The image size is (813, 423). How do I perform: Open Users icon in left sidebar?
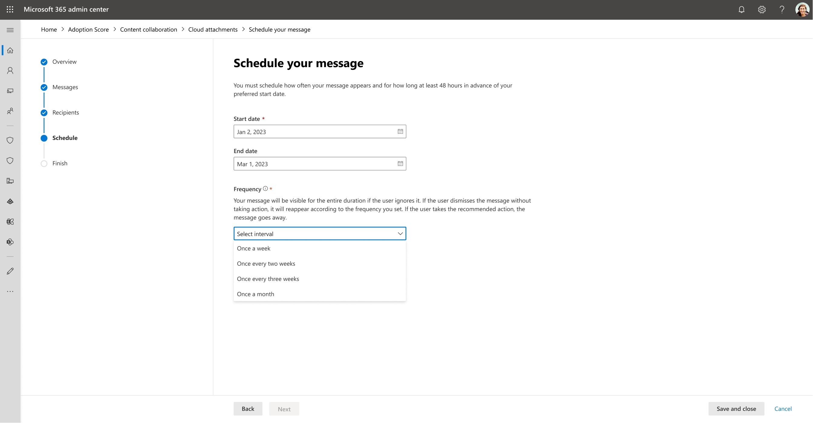[10, 70]
